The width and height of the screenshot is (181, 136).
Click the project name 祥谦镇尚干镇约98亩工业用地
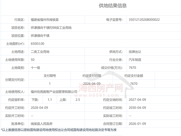pyautogui.click(x=51, y=28)
